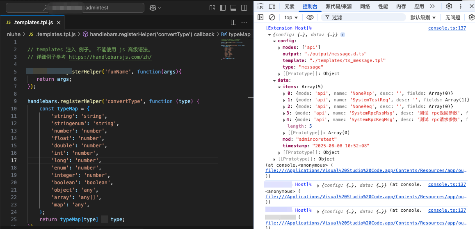This screenshot has width=475, height=229.
Task: Click the VS Code command center search box
Action: click(x=75, y=7)
